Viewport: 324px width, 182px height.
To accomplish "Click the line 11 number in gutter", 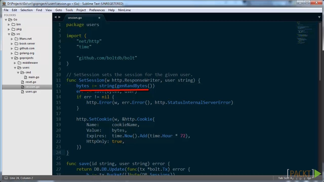I will point(58,80).
